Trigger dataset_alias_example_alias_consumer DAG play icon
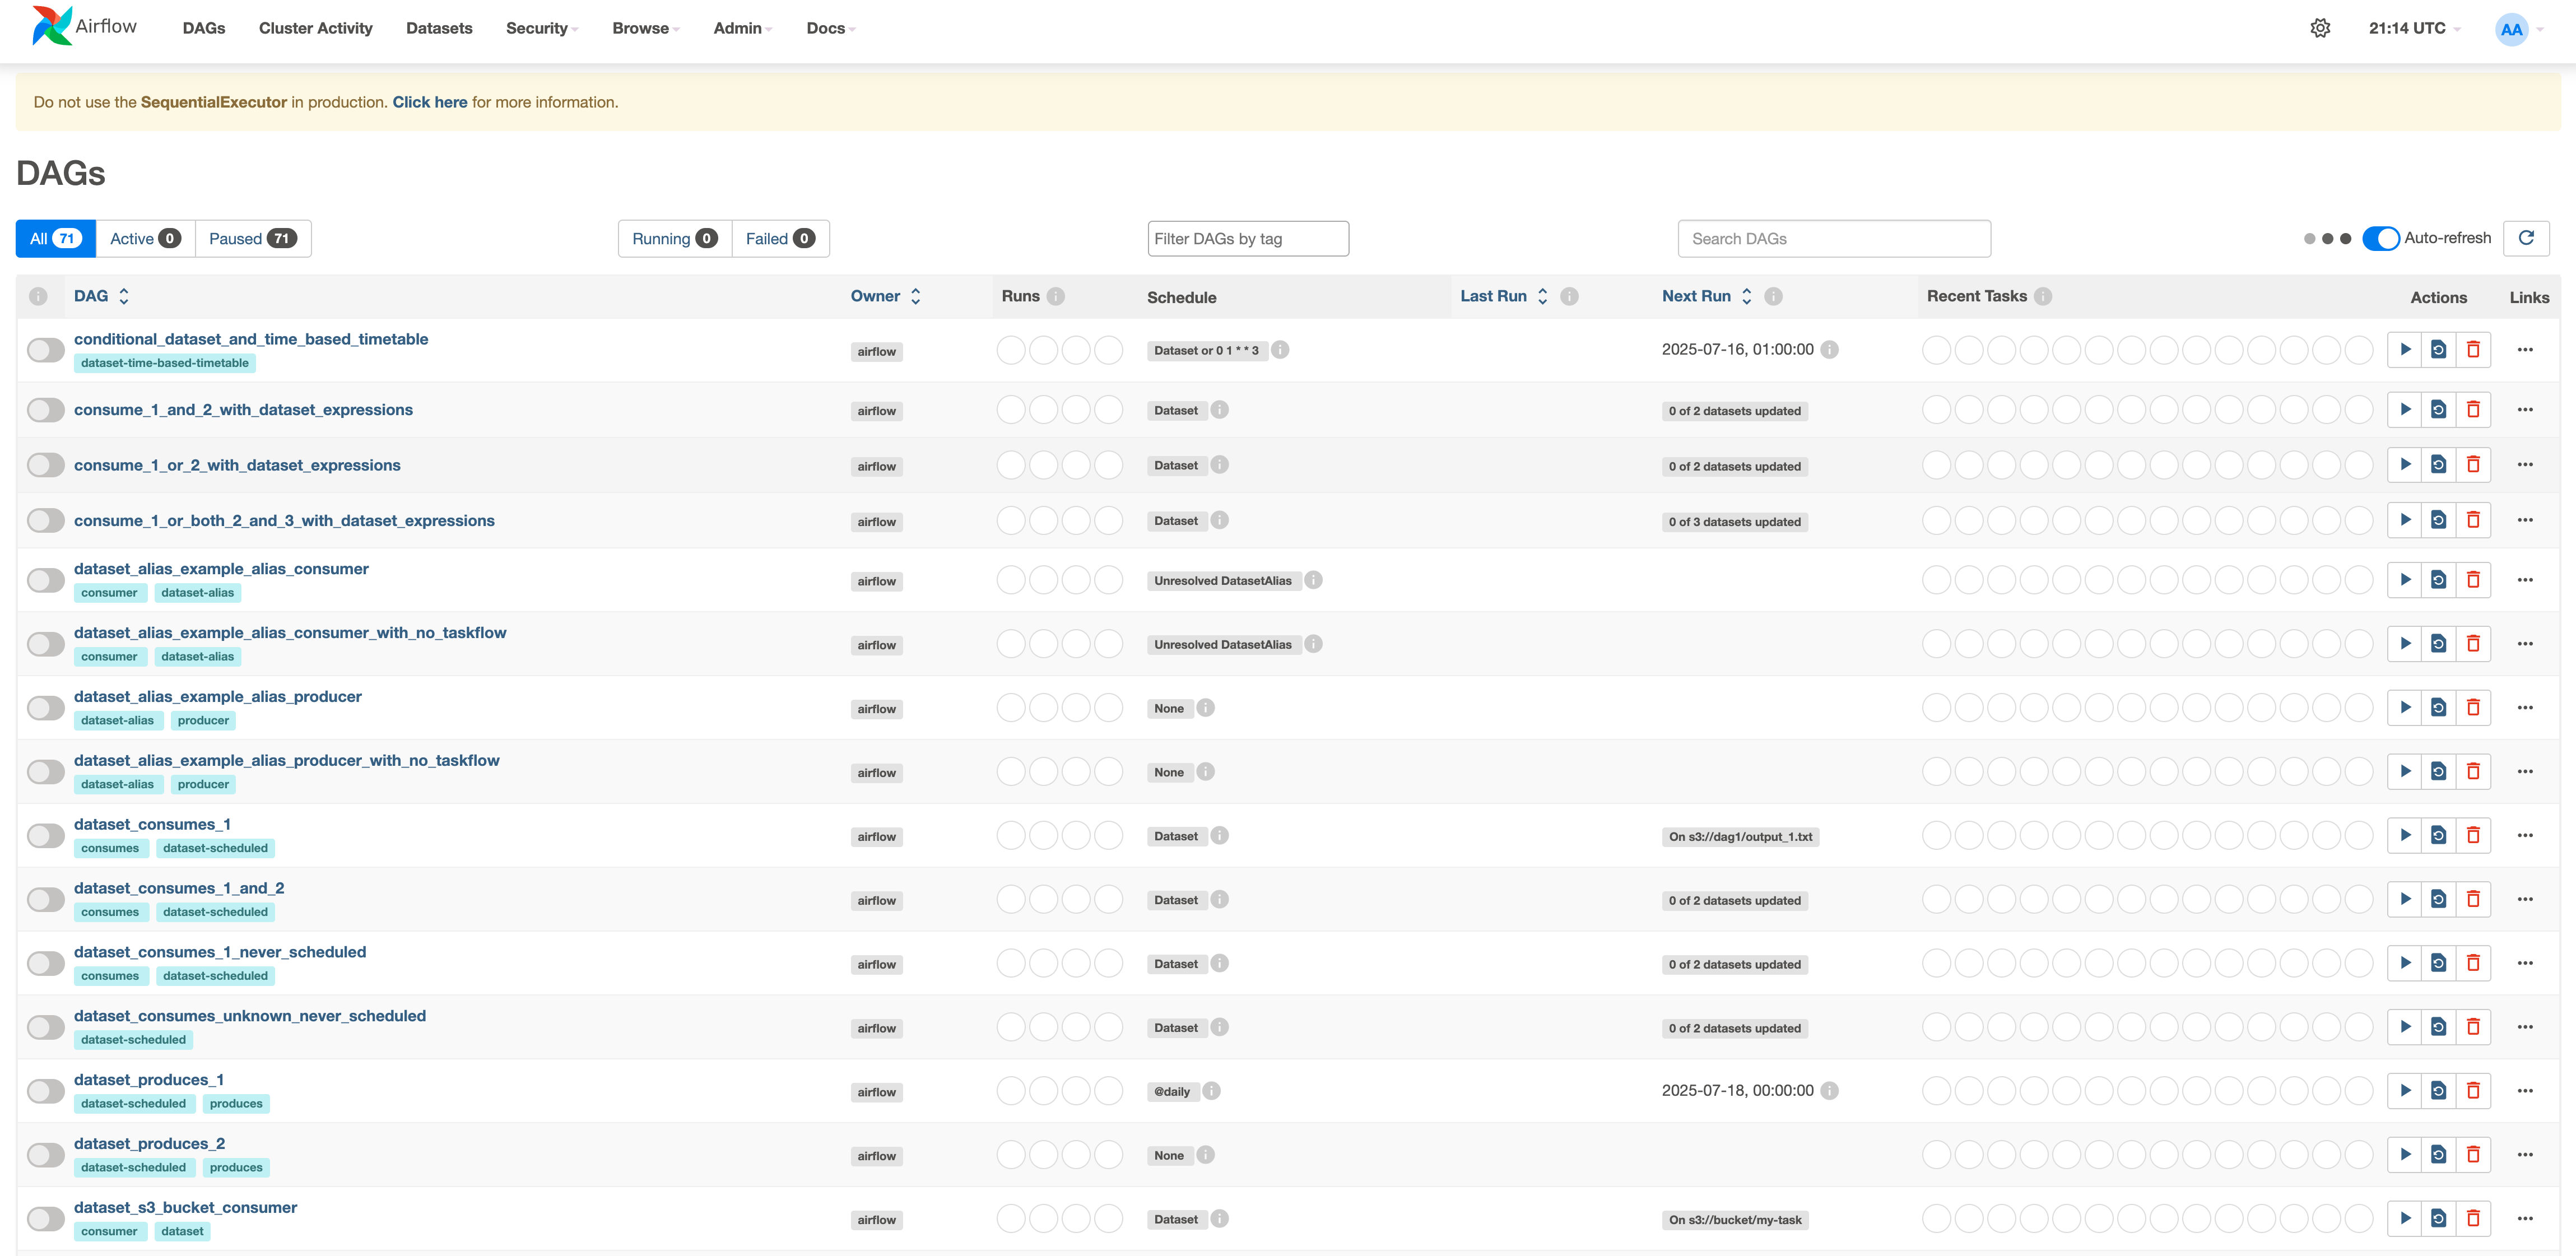 click(2404, 579)
